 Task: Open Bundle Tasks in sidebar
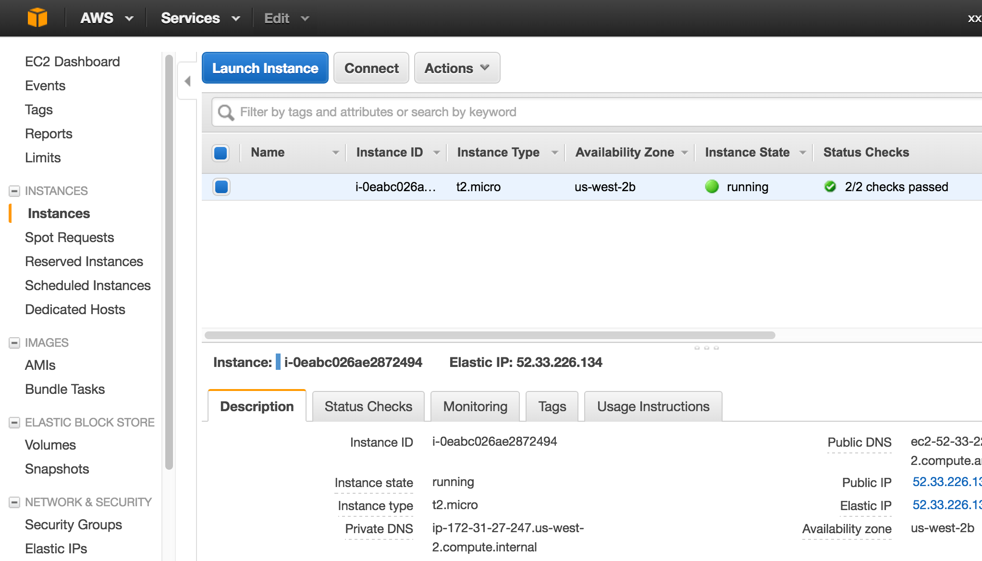pyautogui.click(x=65, y=389)
